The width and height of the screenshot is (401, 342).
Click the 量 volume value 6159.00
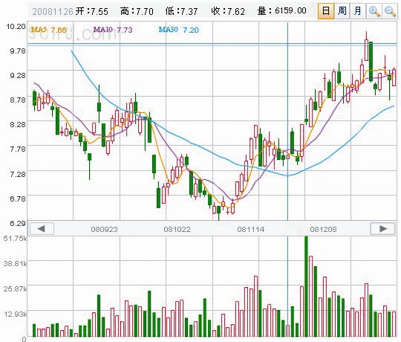(290, 10)
